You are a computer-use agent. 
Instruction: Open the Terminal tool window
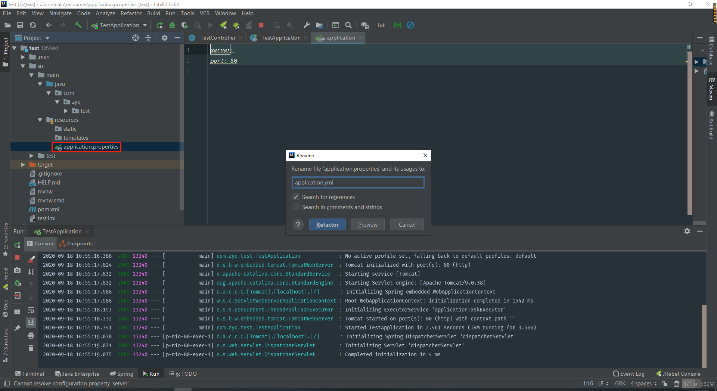click(30, 374)
